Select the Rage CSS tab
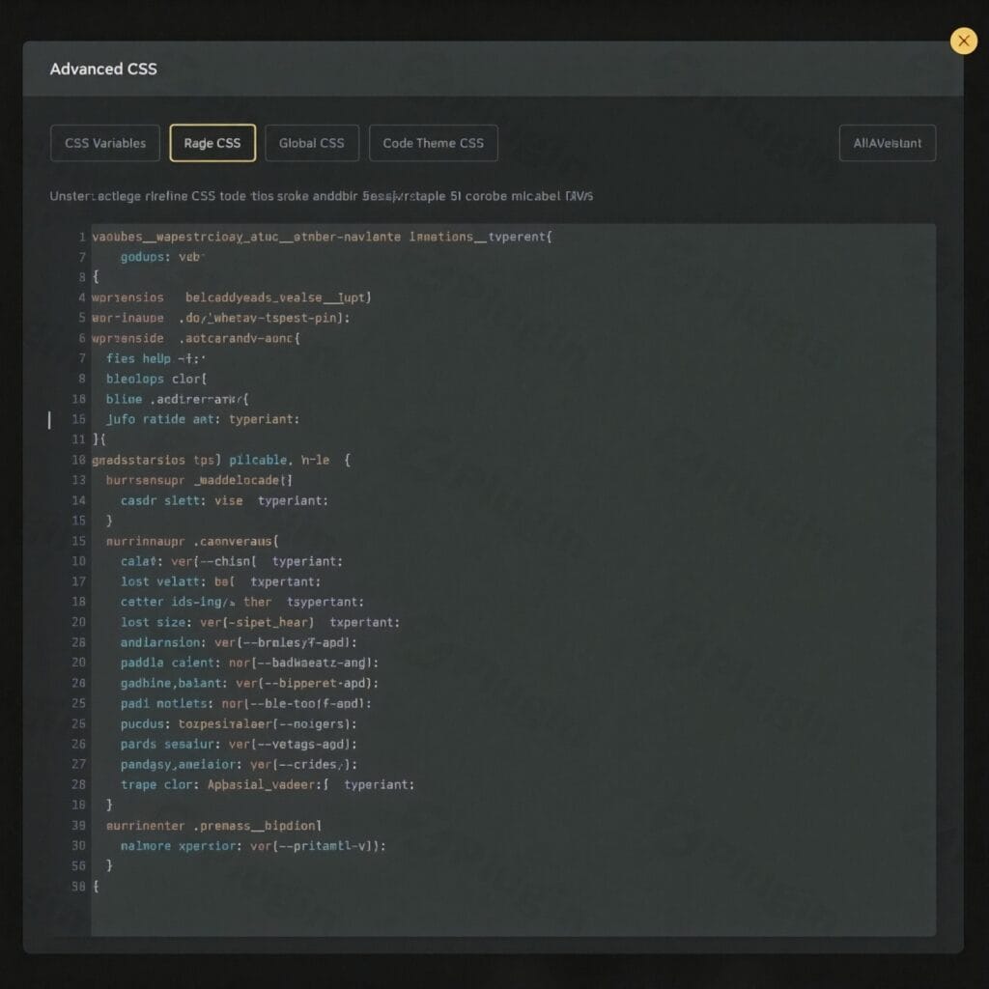Viewport: 989px width, 989px height. pyautogui.click(x=212, y=143)
